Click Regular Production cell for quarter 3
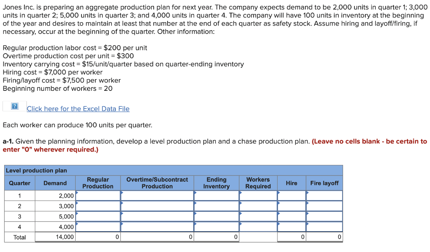 click(x=98, y=217)
